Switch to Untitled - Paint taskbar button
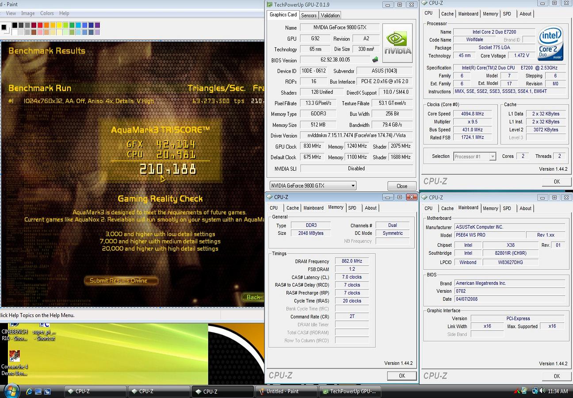Screen dimensions: 573x398 (x=286, y=391)
